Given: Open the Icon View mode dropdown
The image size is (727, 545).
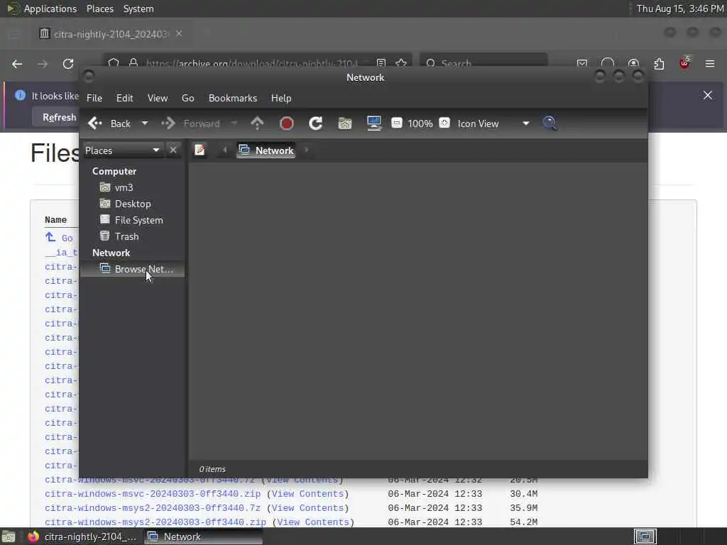Looking at the screenshot, I should click(x=493, y=123).
